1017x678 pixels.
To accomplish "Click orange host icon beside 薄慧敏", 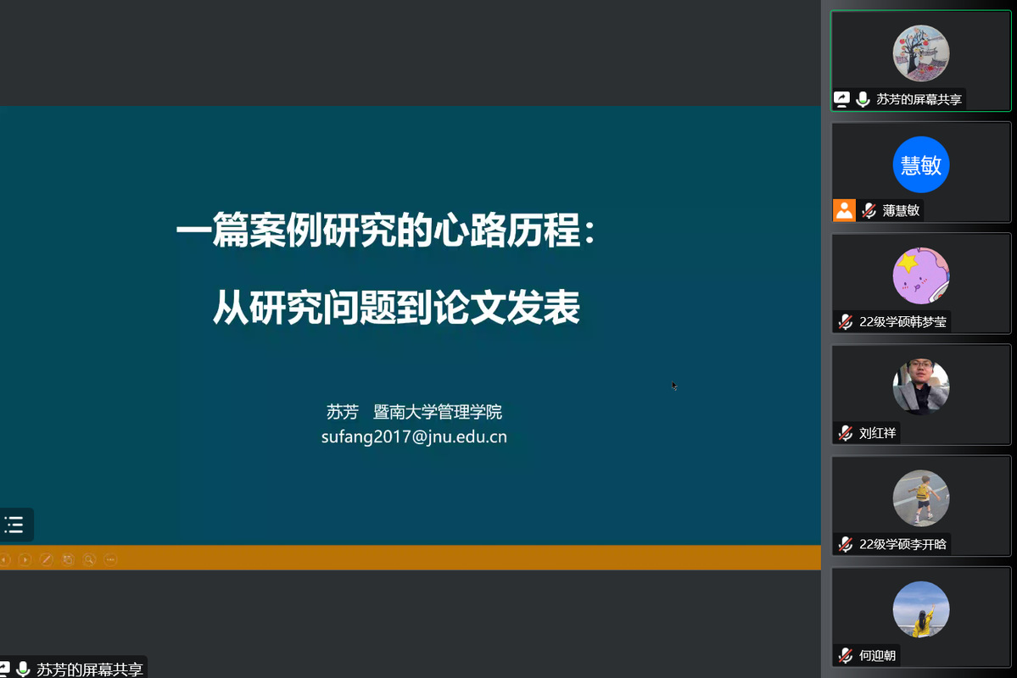I will coord(844,210).
